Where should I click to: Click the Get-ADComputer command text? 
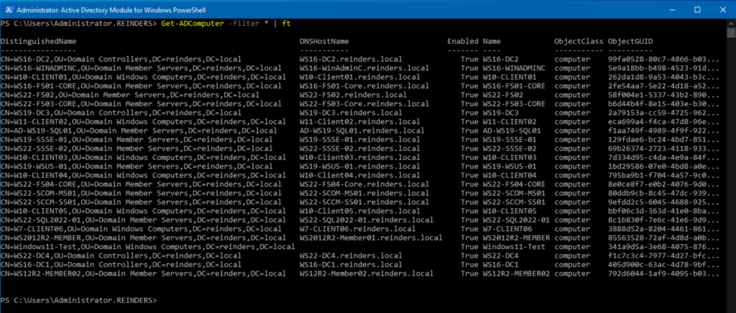click(193, 24)
